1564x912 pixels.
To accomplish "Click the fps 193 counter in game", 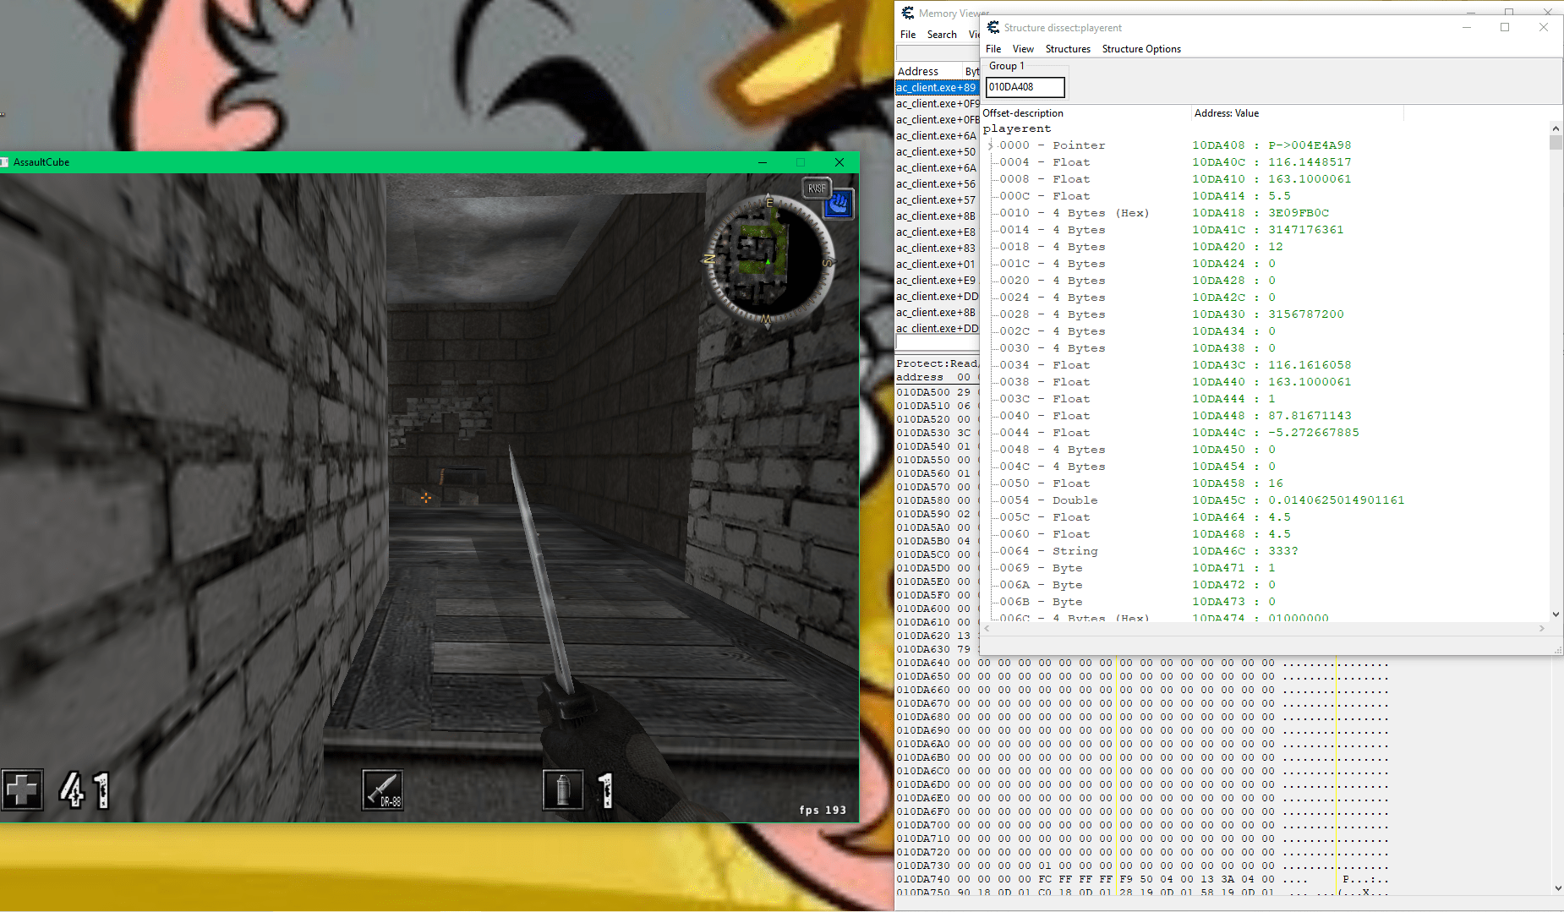I will coord(823,810).
